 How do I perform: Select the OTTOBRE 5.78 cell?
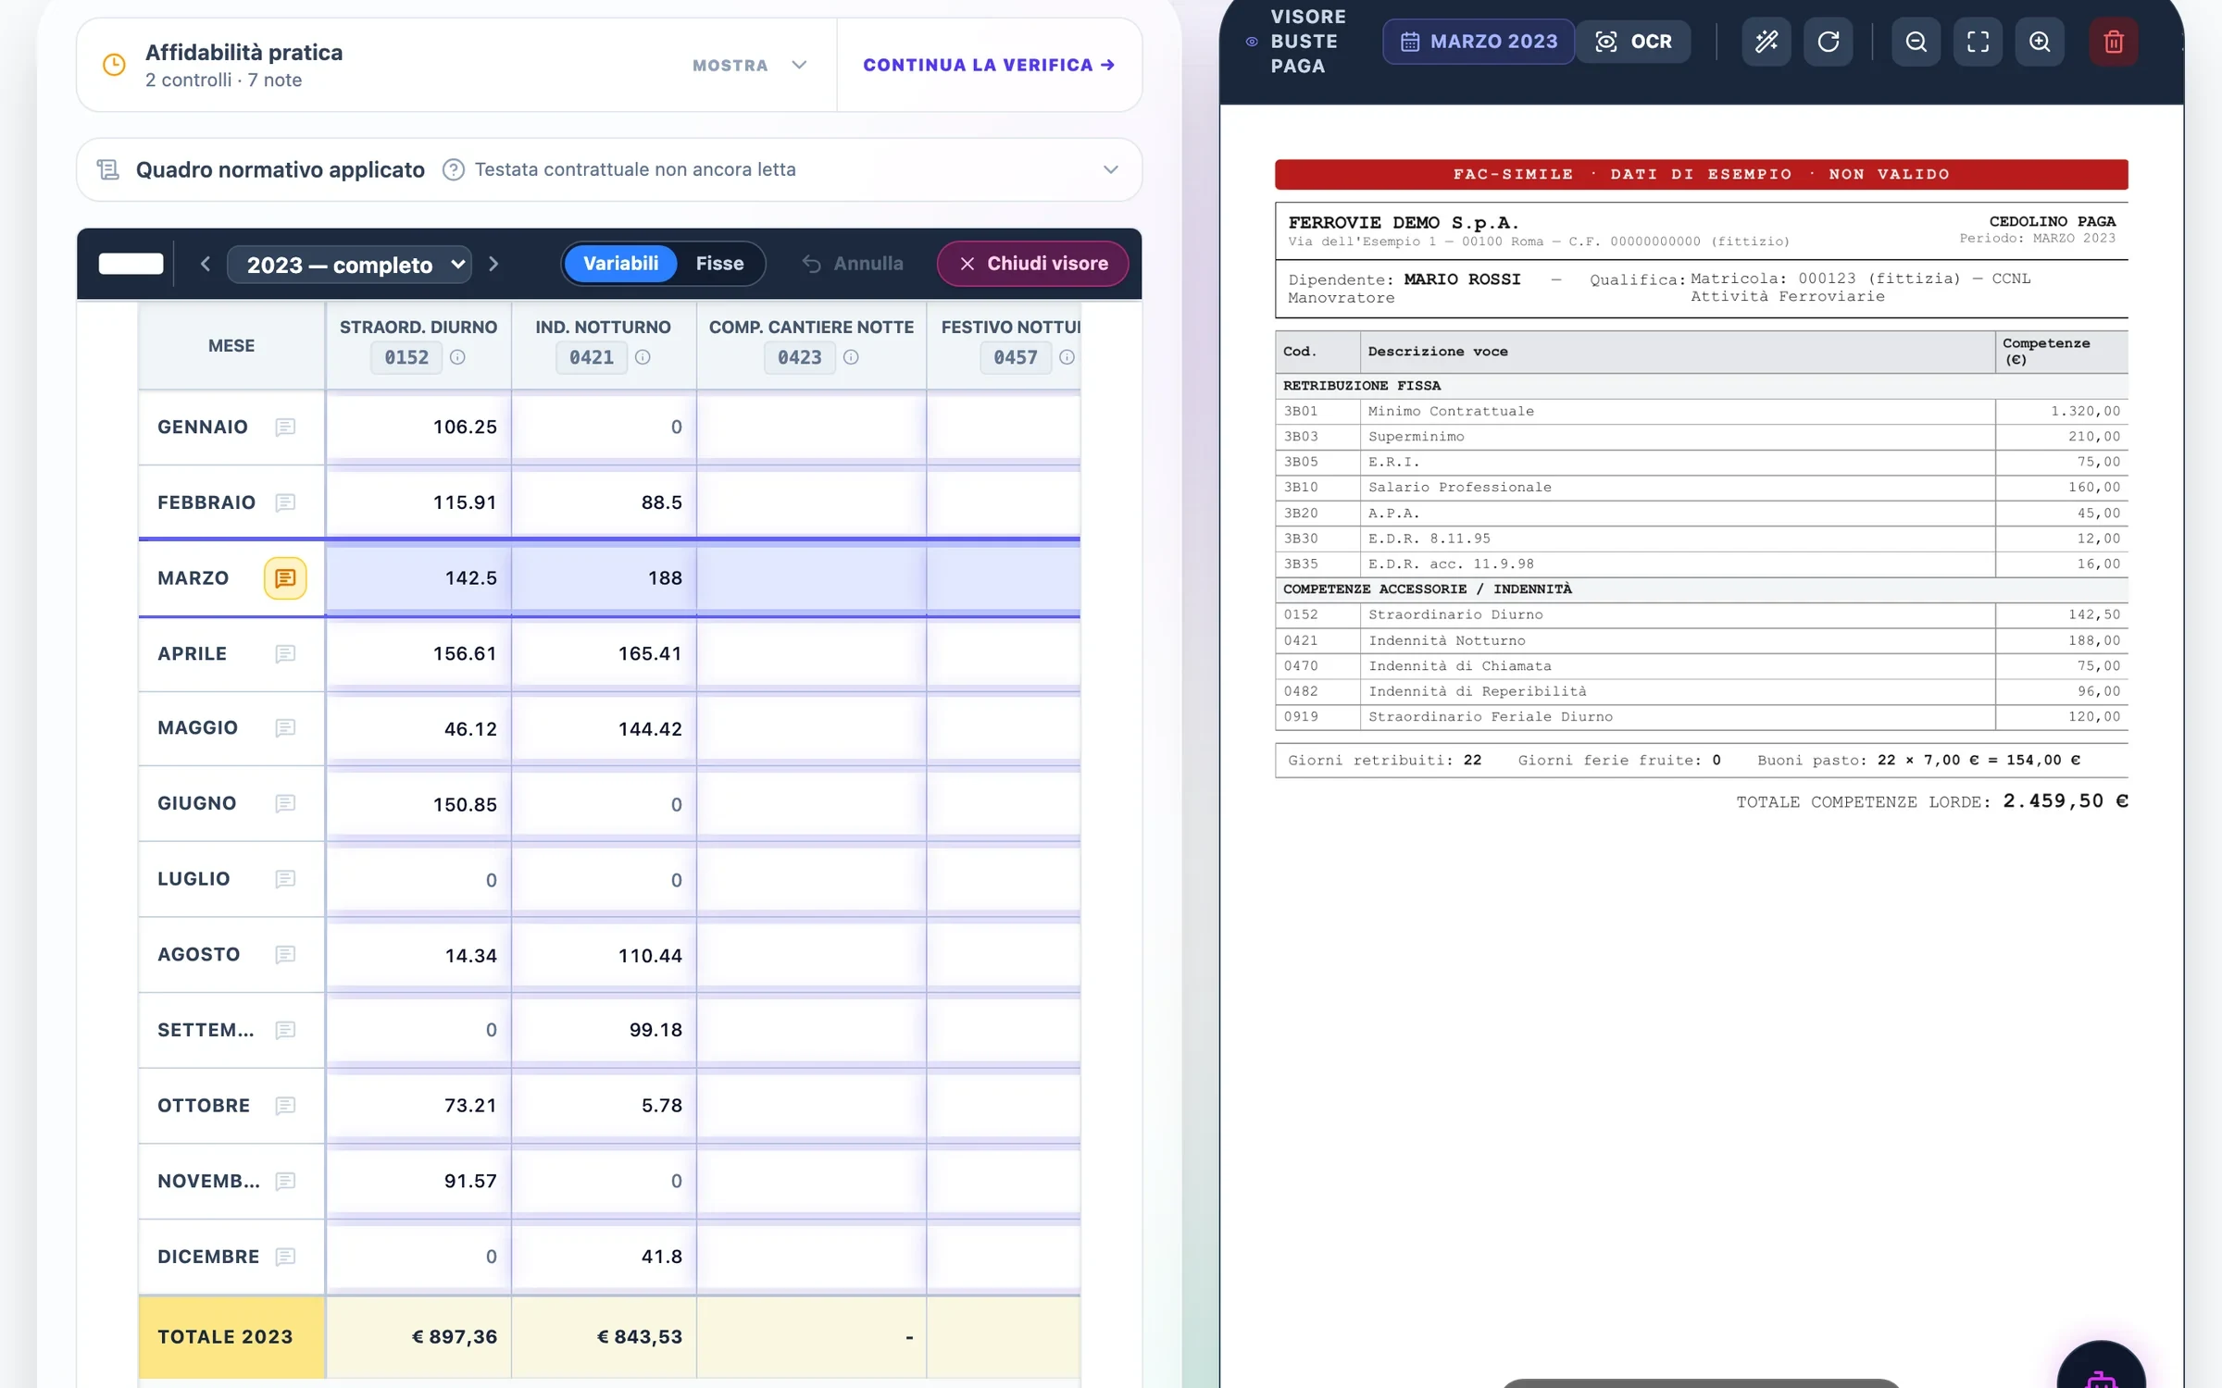pos(604,1106)
